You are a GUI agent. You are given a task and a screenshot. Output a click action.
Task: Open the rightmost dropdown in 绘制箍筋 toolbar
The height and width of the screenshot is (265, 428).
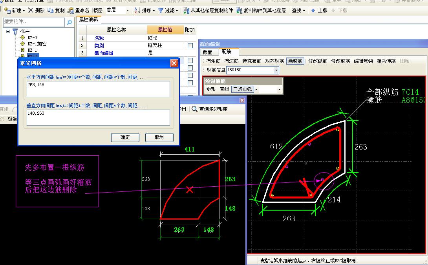click(x=279, y=89)
